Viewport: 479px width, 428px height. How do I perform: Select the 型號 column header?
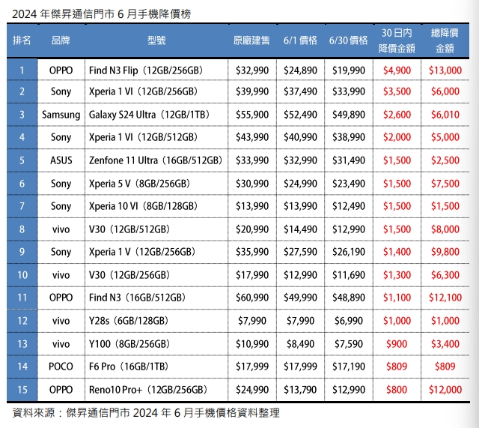[x=156, y=40]
